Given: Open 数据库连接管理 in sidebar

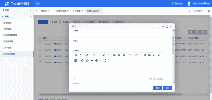Looking at the screenshot, I should point(10,35).
